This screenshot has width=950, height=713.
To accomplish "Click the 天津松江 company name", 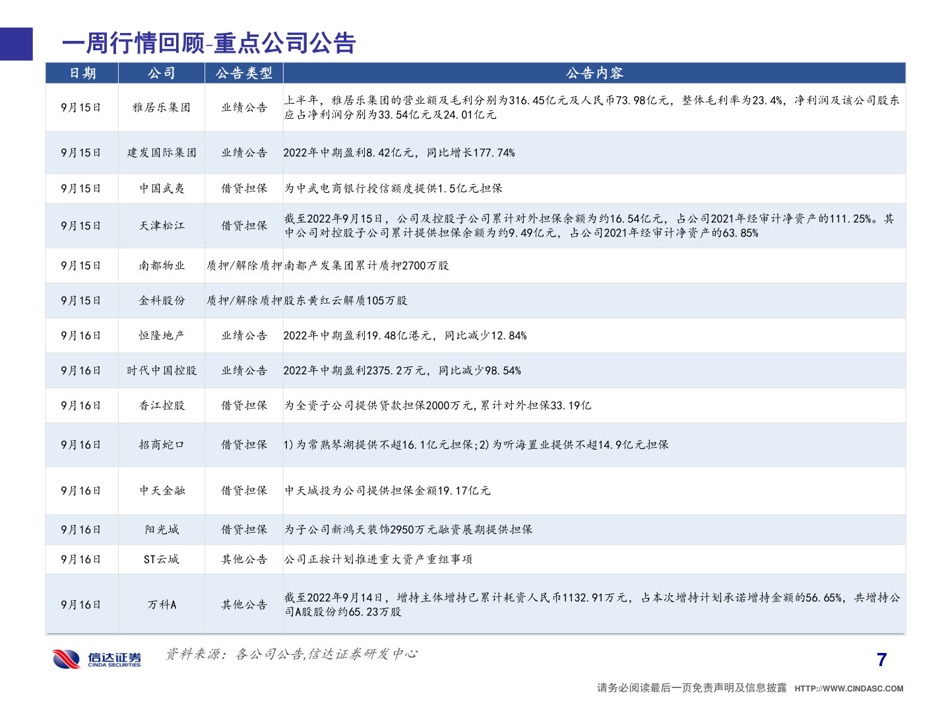I will tap(161, 224).
